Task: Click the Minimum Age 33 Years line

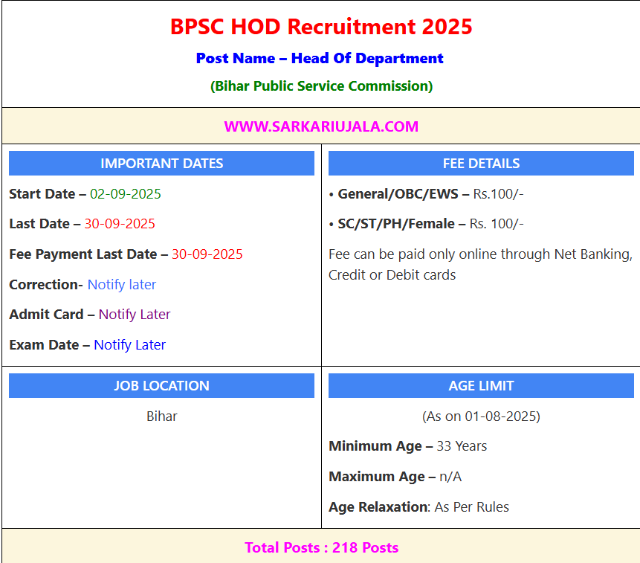Action: [408, 446]
